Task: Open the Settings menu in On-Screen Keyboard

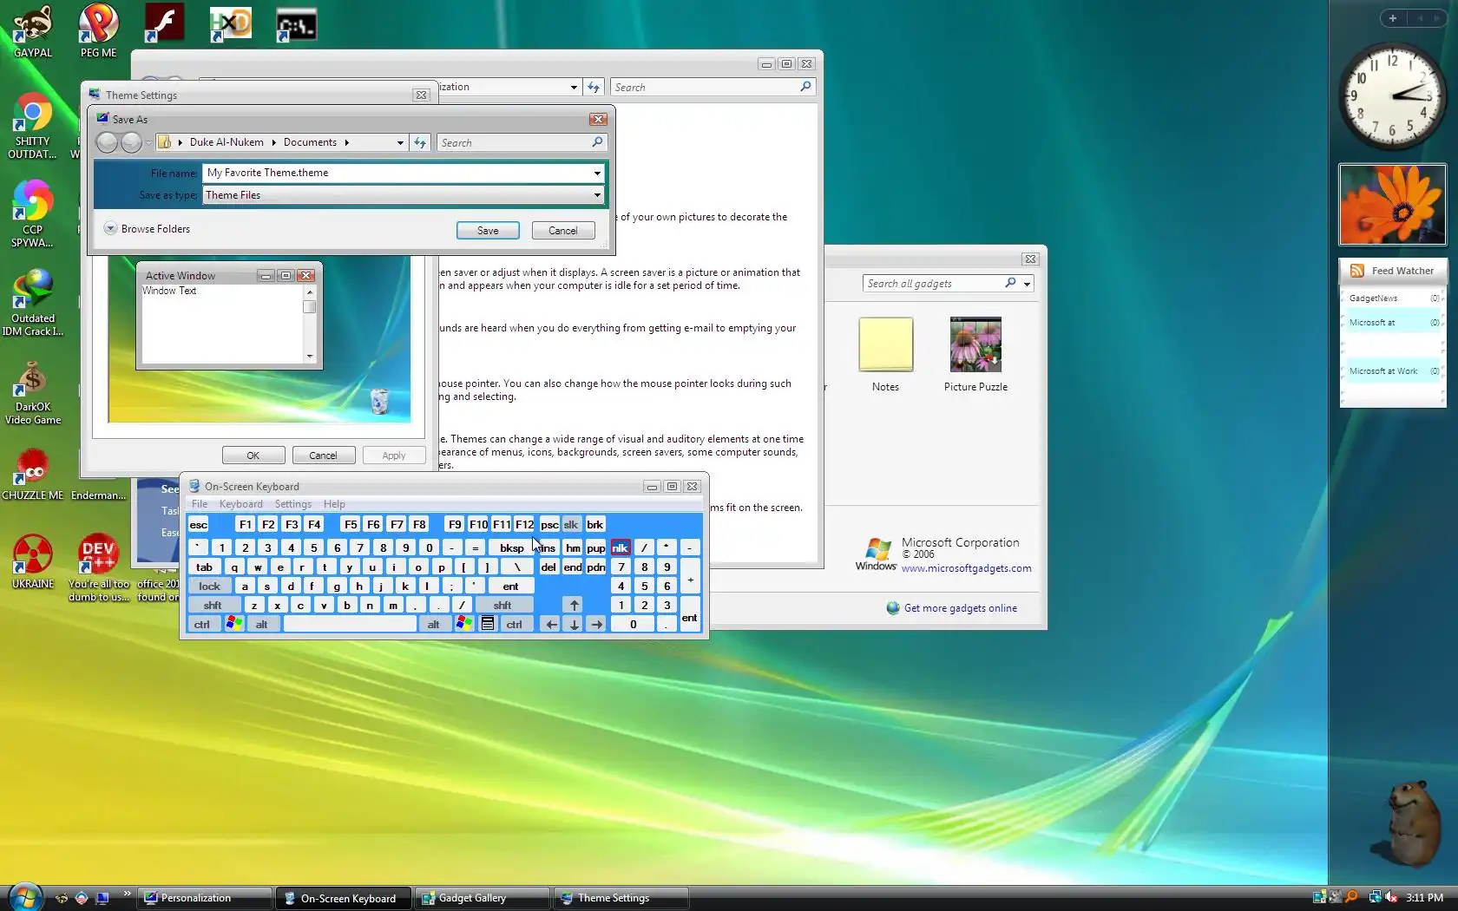Action: pyautogui.click(x=293, y=504)
